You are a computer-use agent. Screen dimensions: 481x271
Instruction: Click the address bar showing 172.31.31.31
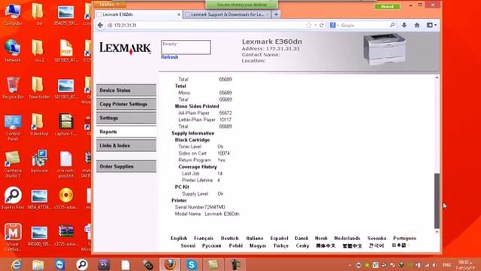209,25
